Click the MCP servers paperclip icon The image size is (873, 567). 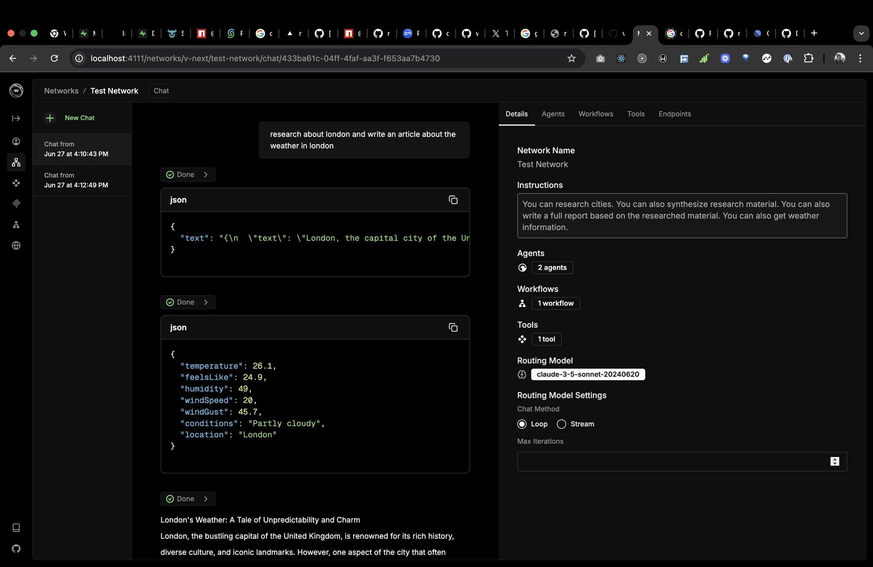coord(16,204)
